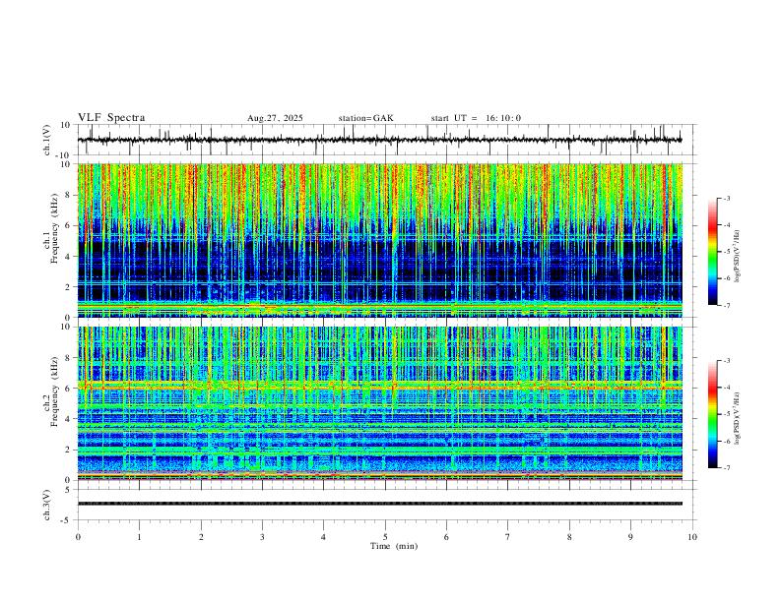Click the '-3' tick on ch.1 colorbar
This screenshot has width=780, height=602.
click(726, 199)
